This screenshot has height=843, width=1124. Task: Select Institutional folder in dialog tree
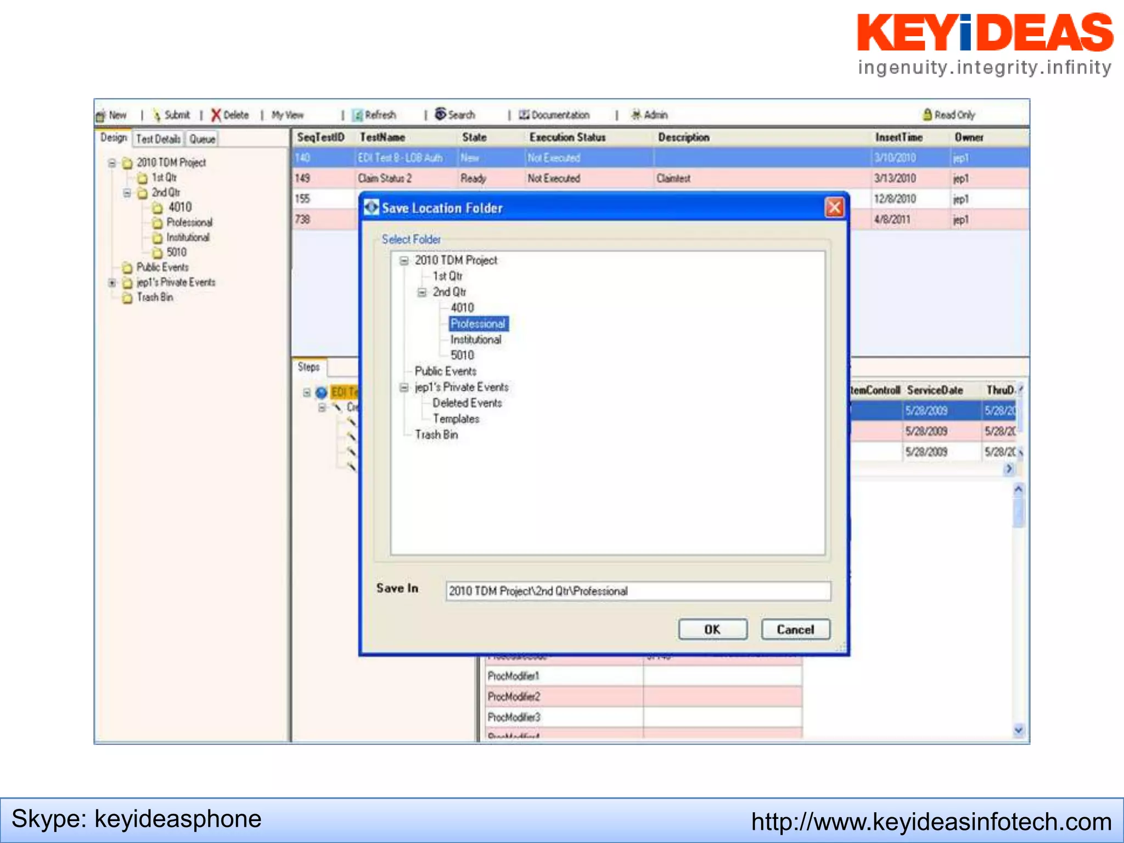click(476, 340)
